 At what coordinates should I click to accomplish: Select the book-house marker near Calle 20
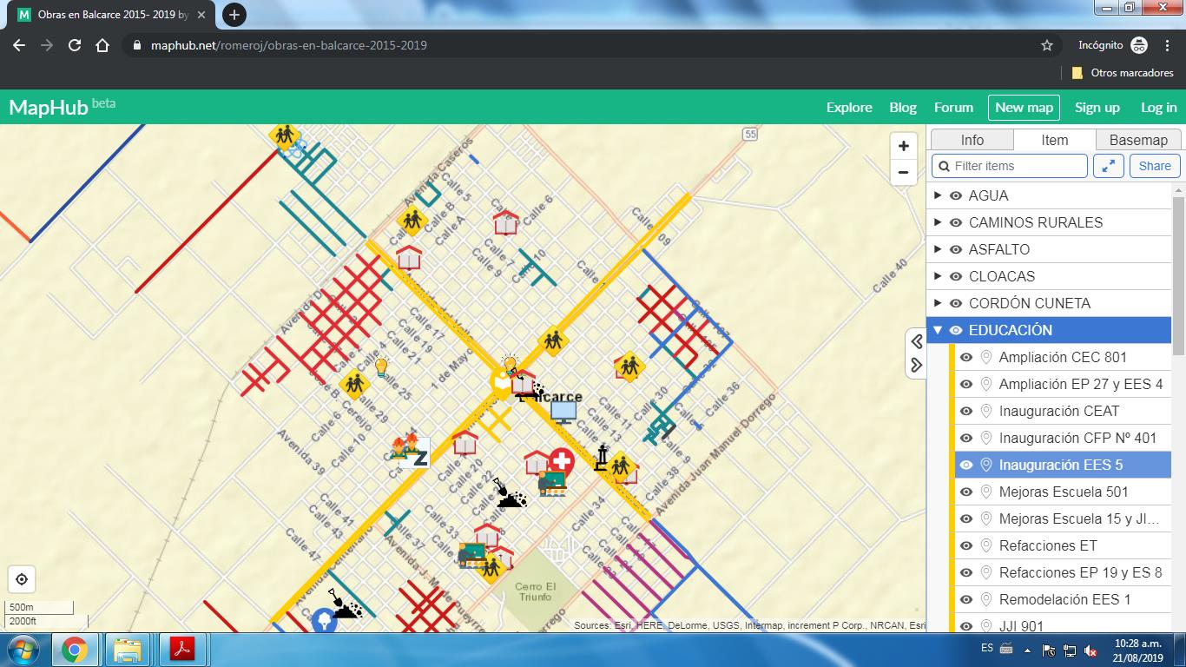pyautogui.click(x=465, y=443)
